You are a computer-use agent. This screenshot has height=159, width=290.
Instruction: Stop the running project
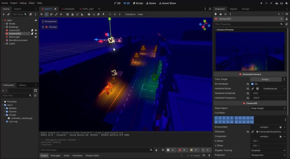pos(271,3)
